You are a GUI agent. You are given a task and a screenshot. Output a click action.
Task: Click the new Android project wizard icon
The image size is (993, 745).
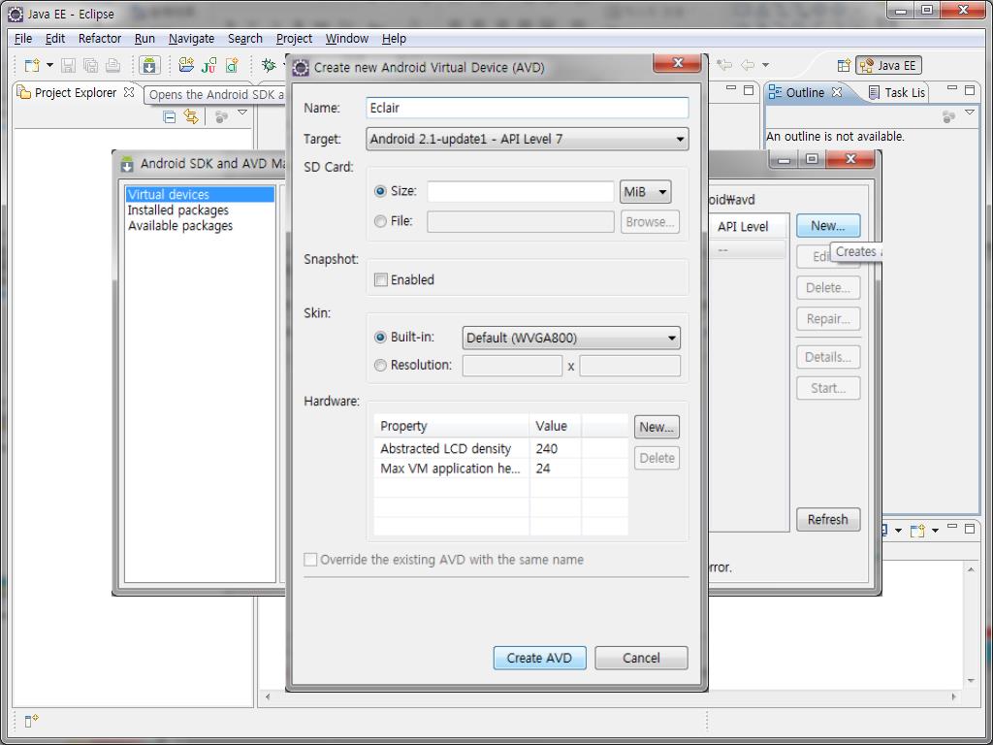[186, 65]
